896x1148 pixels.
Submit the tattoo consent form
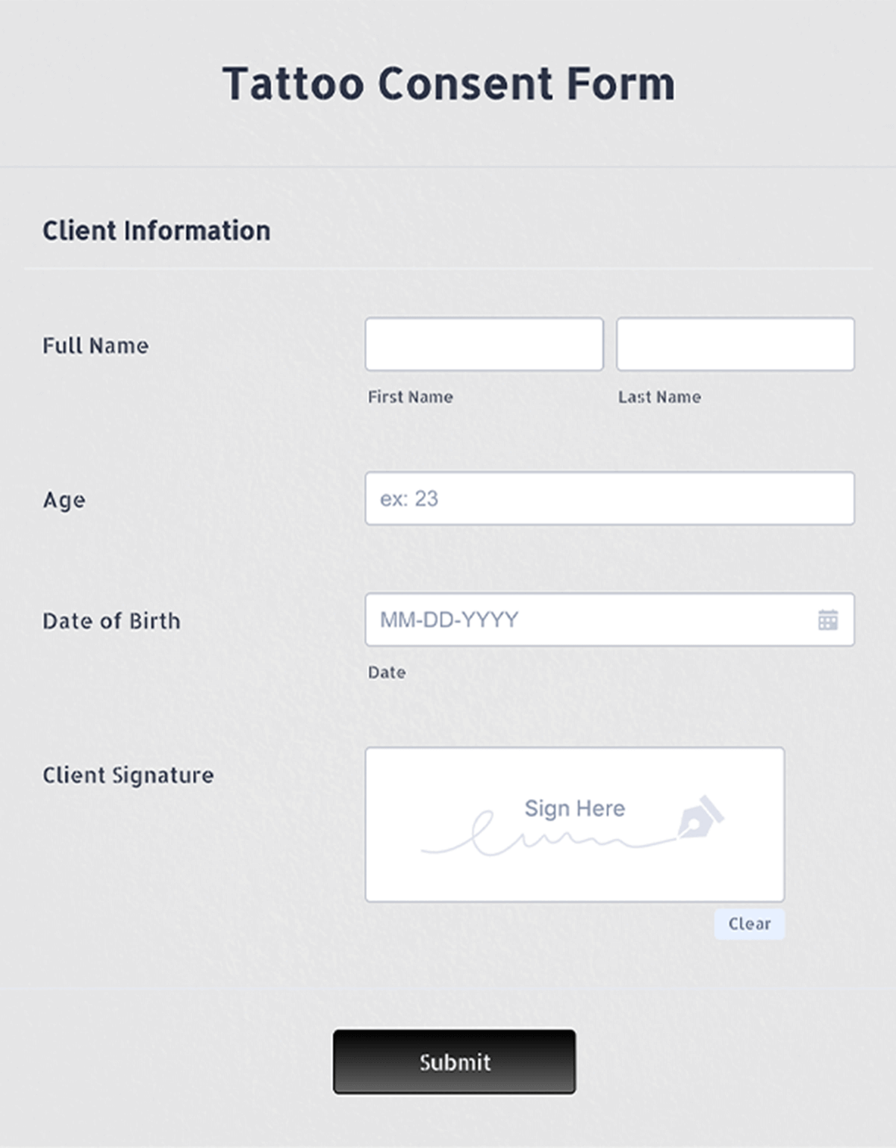454,1062
